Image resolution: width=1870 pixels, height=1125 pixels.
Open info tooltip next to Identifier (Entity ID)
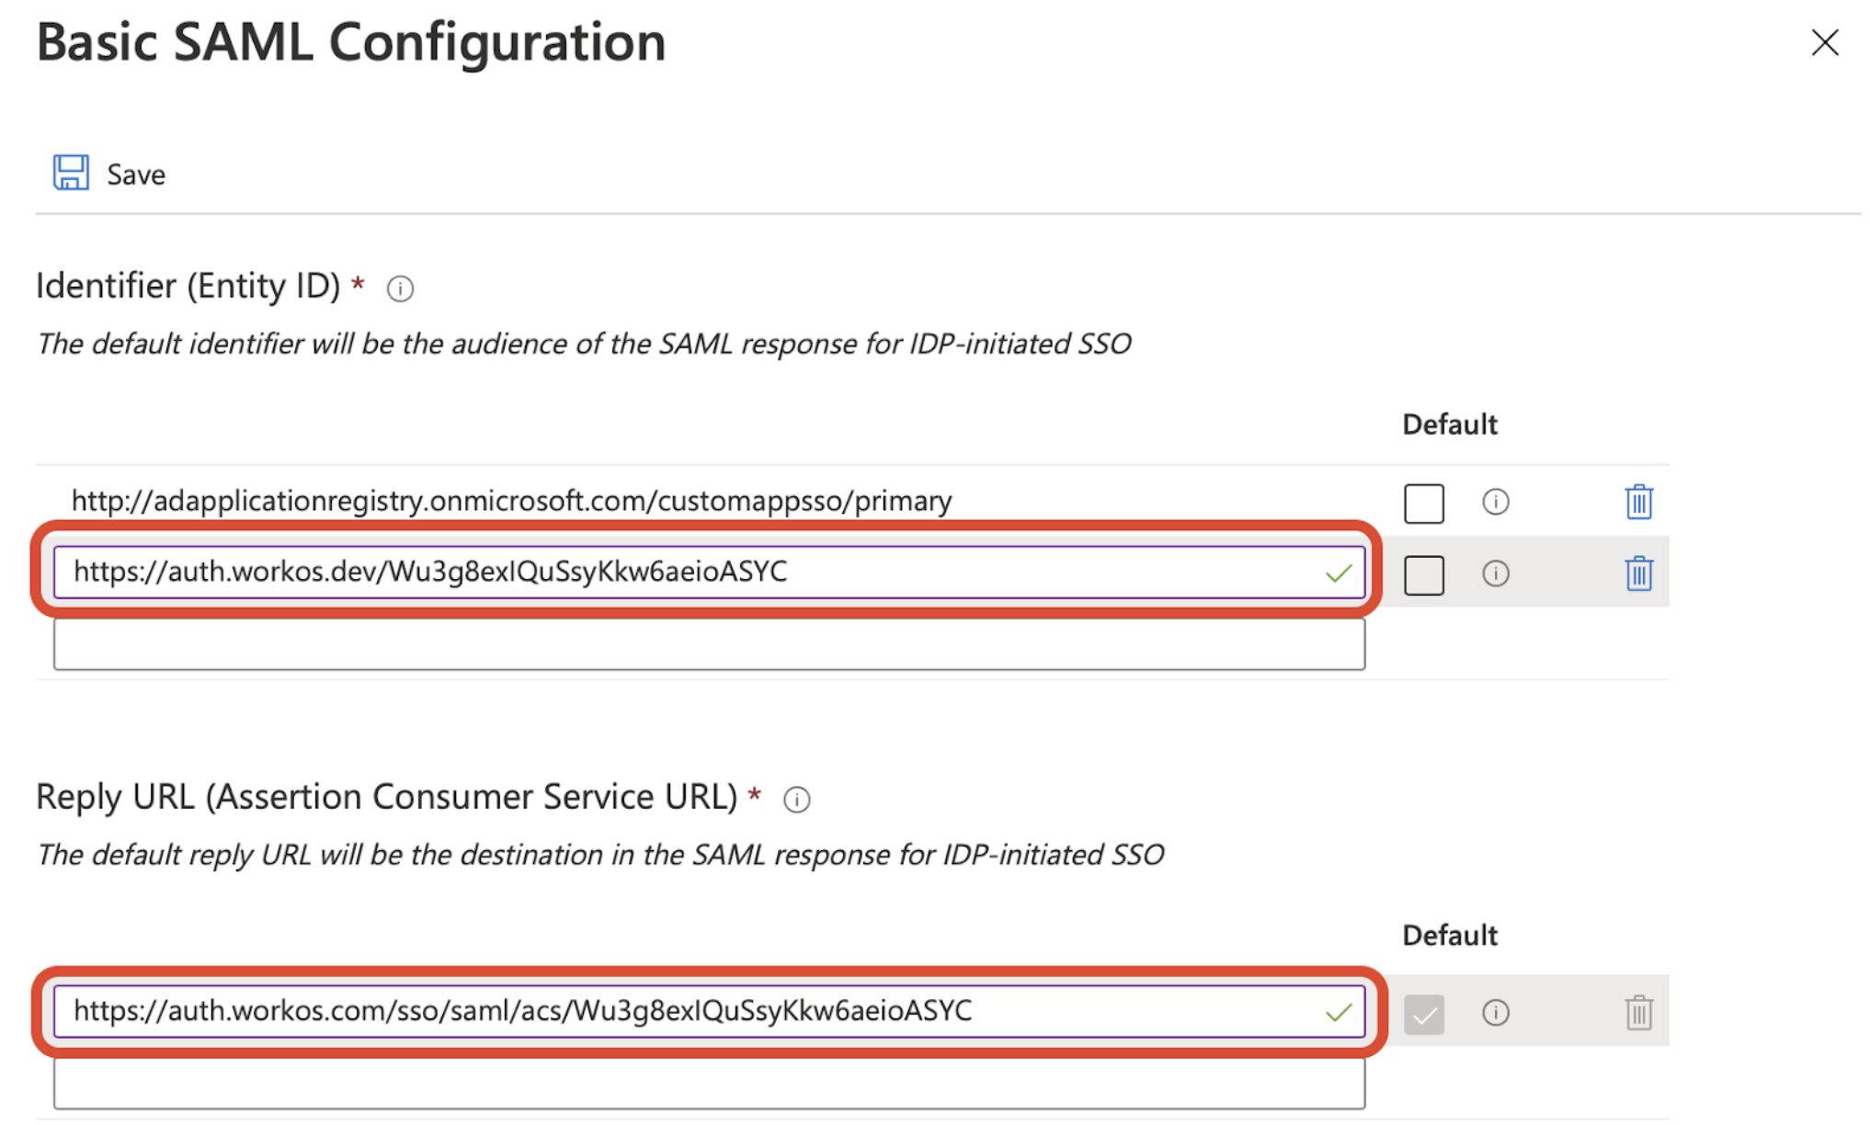click(x=400, y=289)
